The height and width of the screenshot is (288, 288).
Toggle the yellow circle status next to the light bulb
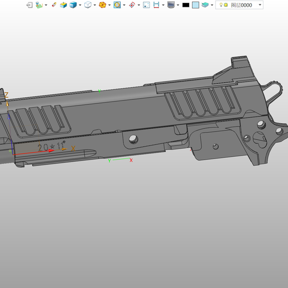(x=225, y=5)
